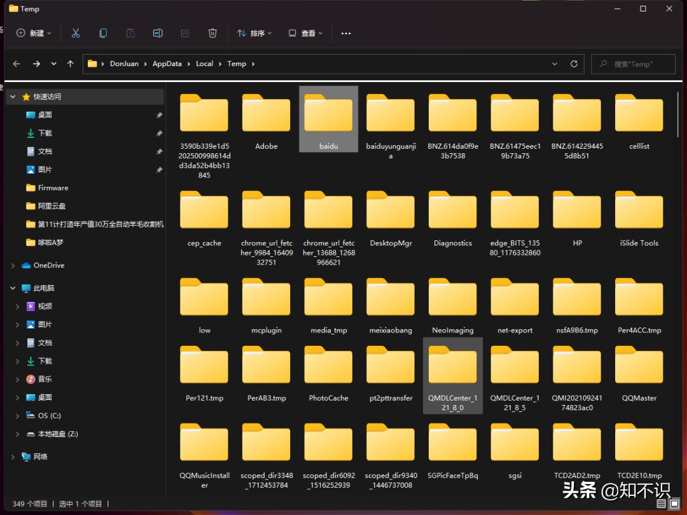Select OS (C:) drive in sidebar
Viewport: 687px width, 515px height.
click(49, 416)
